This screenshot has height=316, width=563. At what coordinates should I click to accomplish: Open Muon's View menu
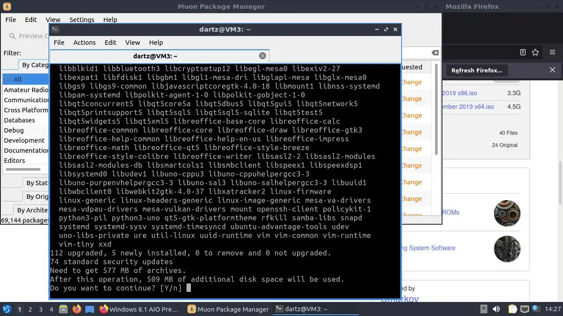pyautogui.click(x=53, y=20)
